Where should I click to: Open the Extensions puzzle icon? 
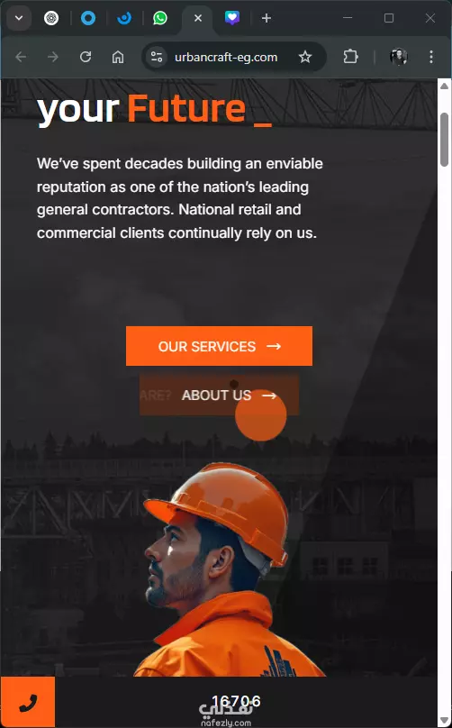tap(351, 57)
